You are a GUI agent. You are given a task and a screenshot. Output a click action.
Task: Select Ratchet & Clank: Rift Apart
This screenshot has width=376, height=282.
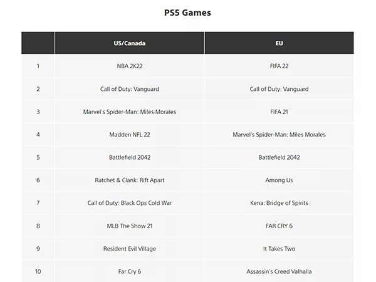130,180
